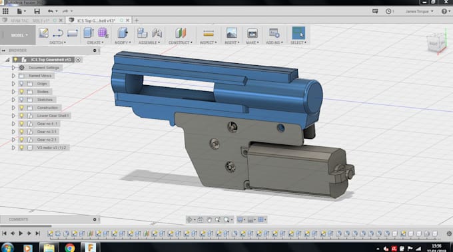Open Chrome from the Windows taskbar
The height and width of the screenshot is (252, 453).
pyautogui.click(x=69, y=247)
